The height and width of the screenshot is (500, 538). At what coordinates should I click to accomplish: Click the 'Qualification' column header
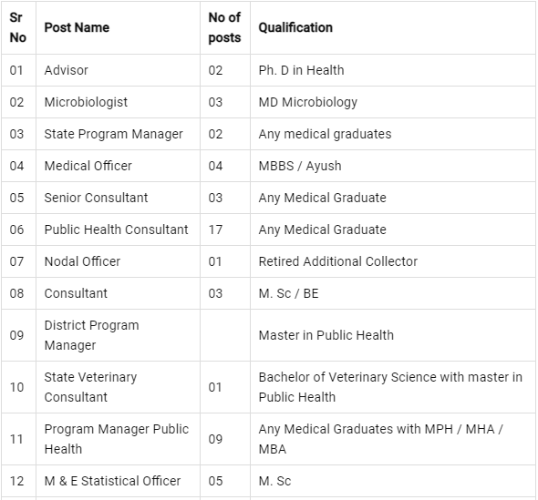(295, 27)
